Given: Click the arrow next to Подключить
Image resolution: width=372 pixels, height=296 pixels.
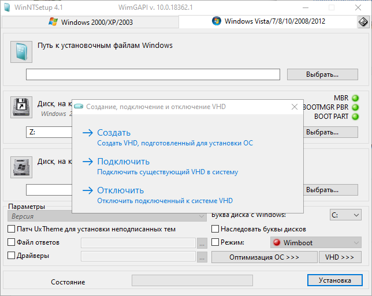Looking at the screenshot, I should (88, 162).
